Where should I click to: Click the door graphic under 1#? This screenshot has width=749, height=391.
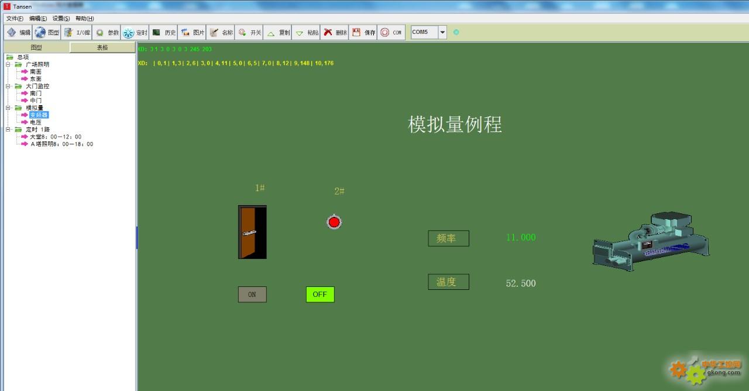(252, 232)
